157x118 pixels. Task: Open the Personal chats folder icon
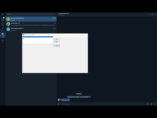point(3,29)
